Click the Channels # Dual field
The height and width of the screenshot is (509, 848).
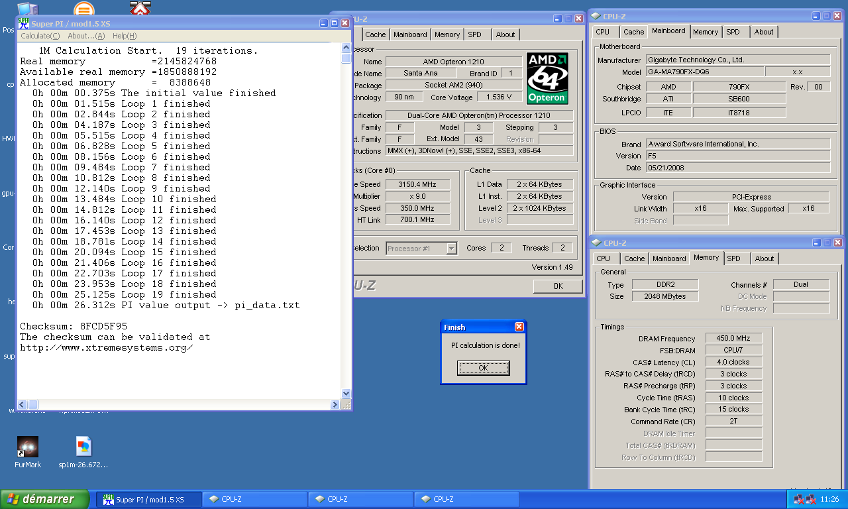pos(801,284)
